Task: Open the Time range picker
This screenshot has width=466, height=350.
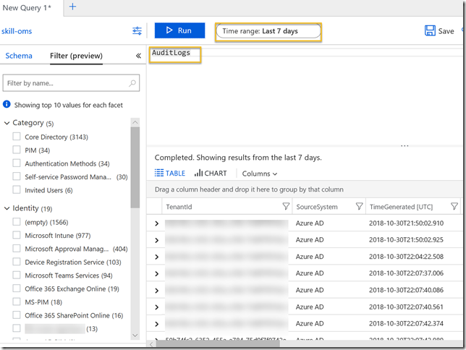Action: 268,31
